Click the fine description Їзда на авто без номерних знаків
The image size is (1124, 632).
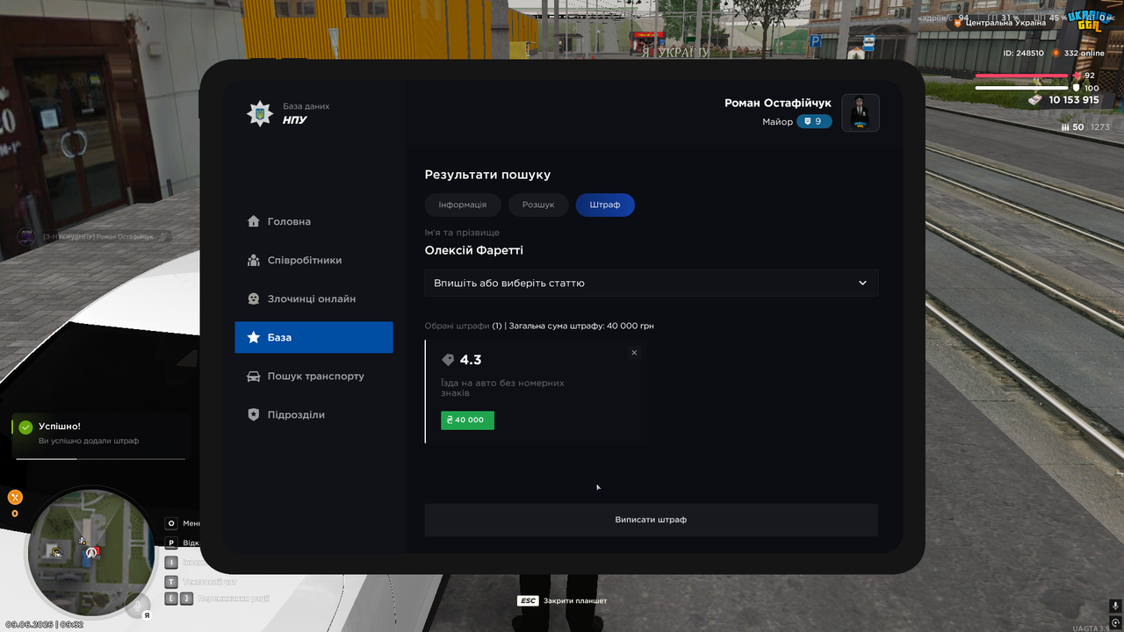coord(502,389)
